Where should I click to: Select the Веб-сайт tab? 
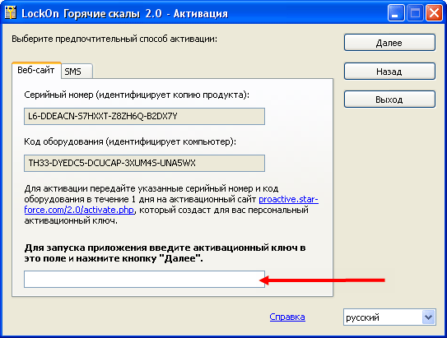click(x=36, y=70)
